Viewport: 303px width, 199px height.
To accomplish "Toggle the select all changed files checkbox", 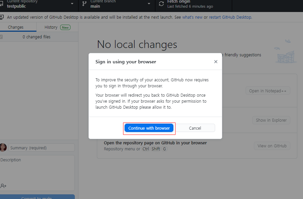I will point(1,37).
